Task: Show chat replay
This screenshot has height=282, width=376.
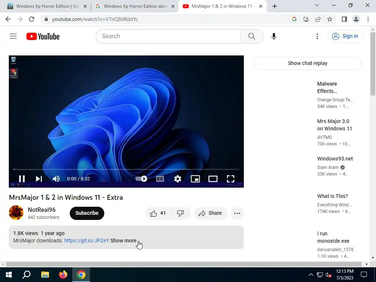Action: [307, 63]
